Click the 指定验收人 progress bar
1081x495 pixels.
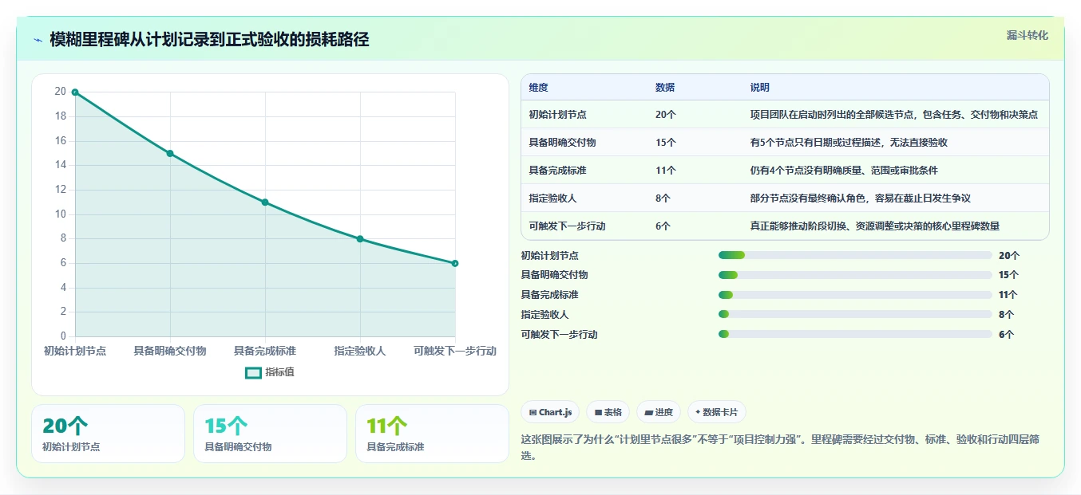point(855,314)
